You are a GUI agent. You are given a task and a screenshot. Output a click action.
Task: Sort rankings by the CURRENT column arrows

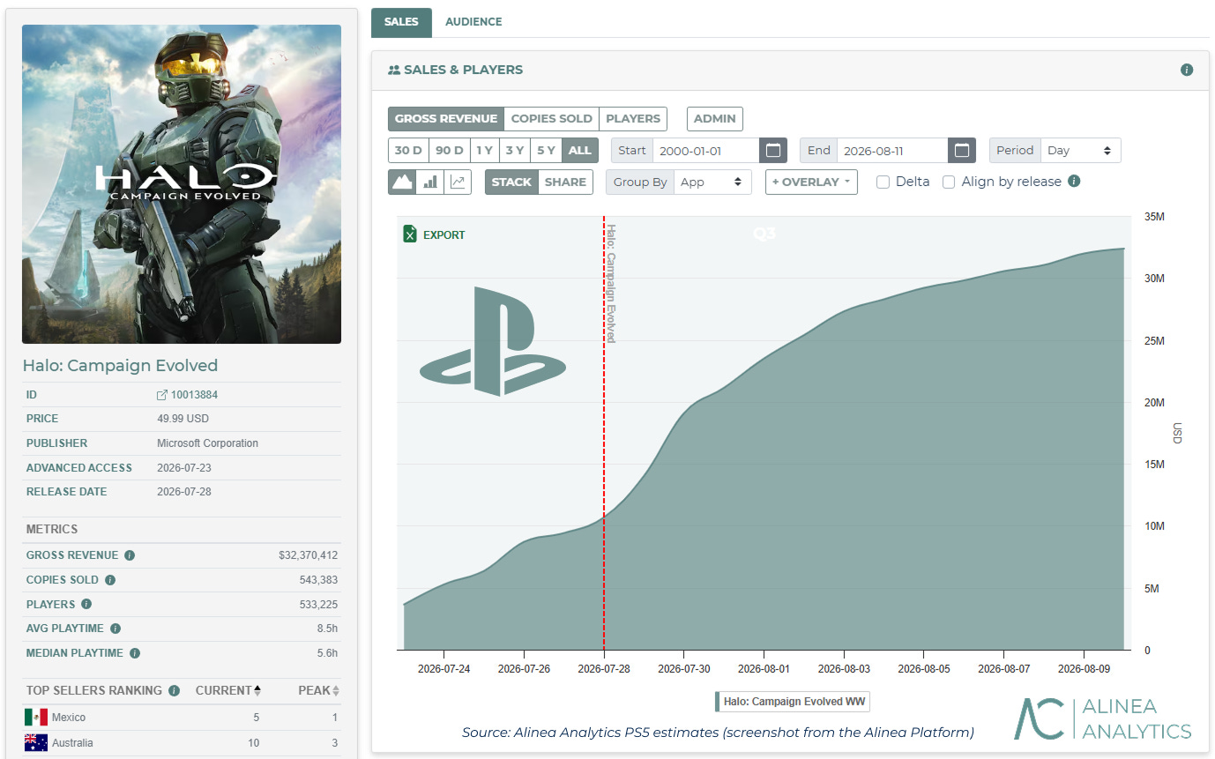coord(257,690)
